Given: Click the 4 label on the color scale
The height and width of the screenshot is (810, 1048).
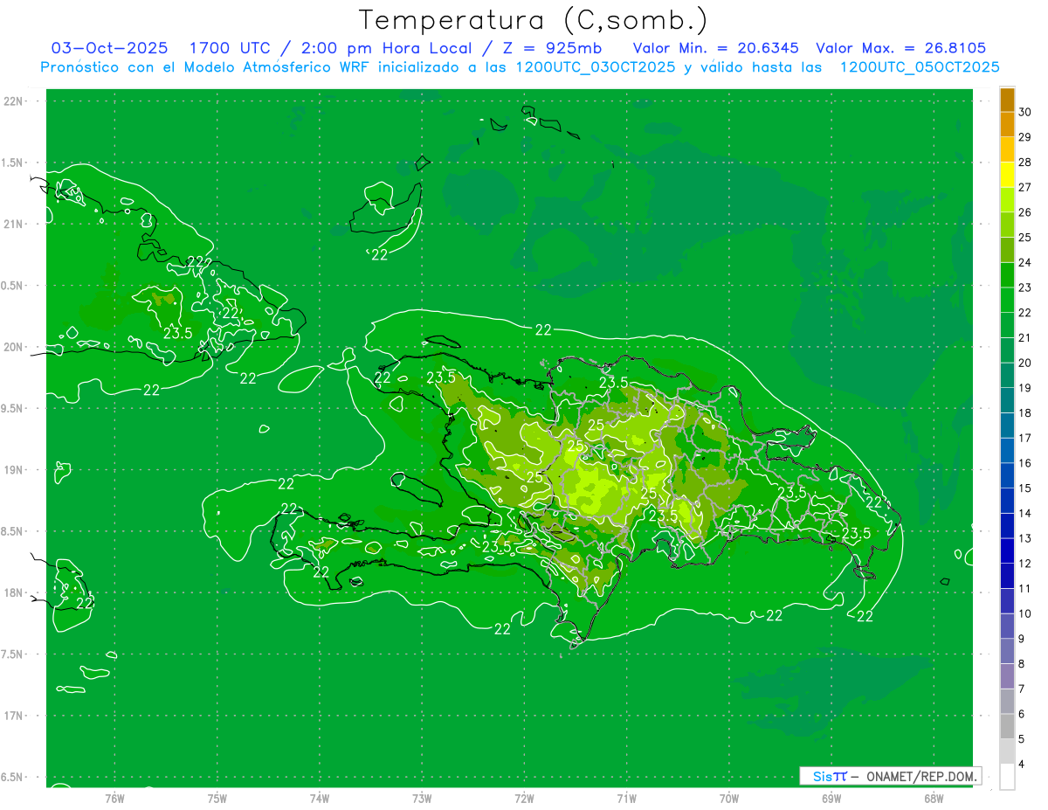Looking at the screenshot, I should pyautogui.click(x=1023, y=764).
